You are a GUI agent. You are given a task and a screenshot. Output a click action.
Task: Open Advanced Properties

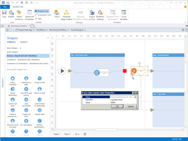point(29,15)
